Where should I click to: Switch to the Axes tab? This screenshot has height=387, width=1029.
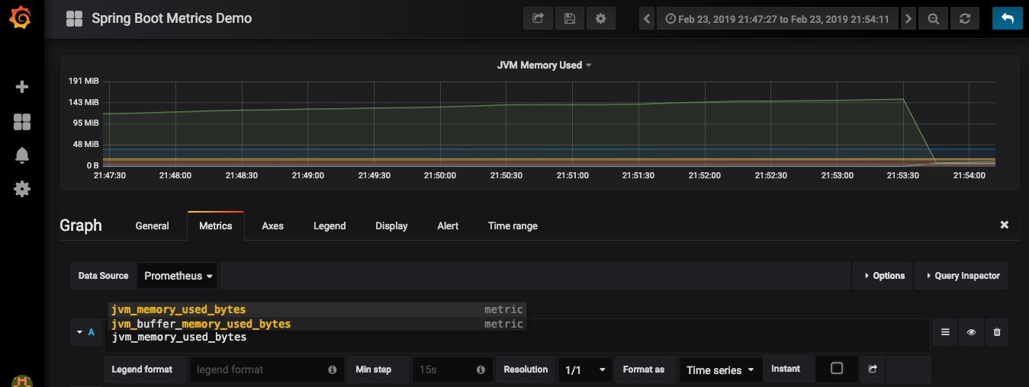272,225
